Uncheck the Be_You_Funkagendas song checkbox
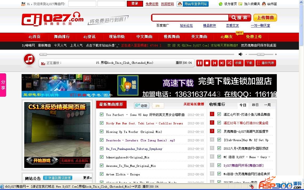 tap(102, 149)
